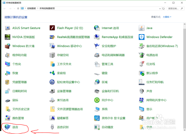Open recent locations dropdown arrow
The height and width of the screenshot is (134, 186).
[x=15, y=9]
